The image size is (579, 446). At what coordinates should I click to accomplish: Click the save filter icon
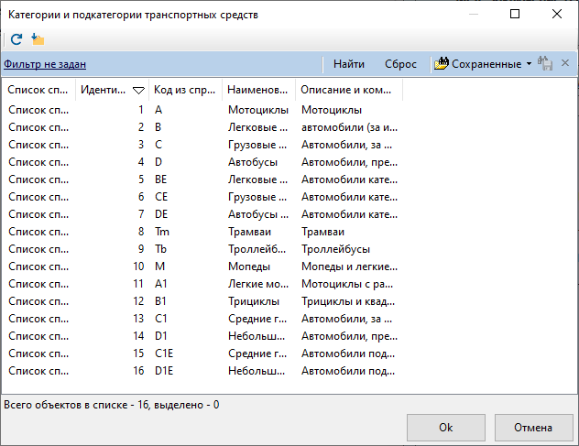coord(545,63)
